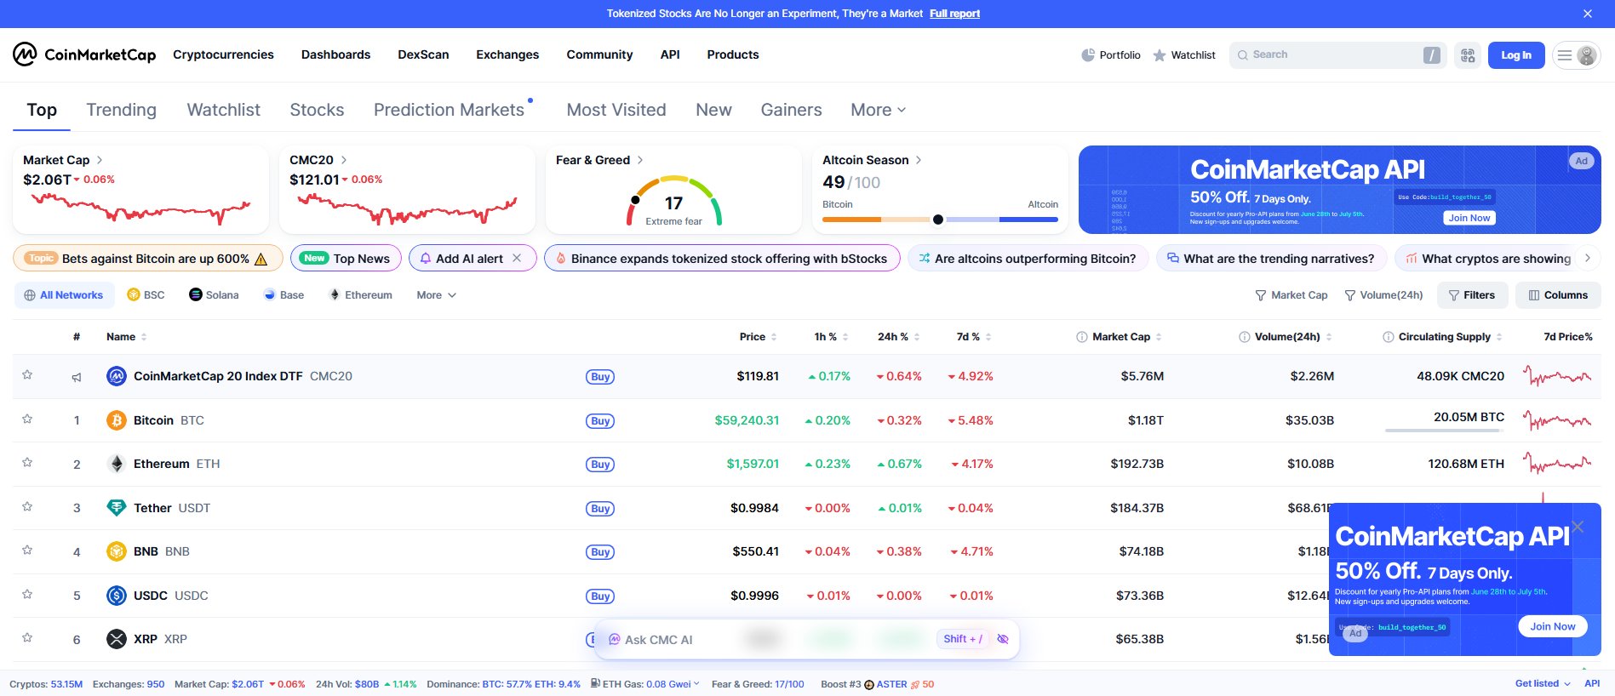Toggle the USDC watchlist star

coord(27,595)
